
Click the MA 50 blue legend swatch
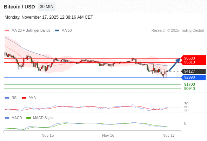pyautogui.click(x=57, y=31)
